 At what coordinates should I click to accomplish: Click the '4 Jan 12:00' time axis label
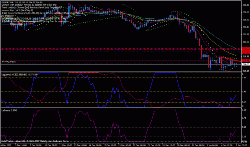(x=227, y=145)
